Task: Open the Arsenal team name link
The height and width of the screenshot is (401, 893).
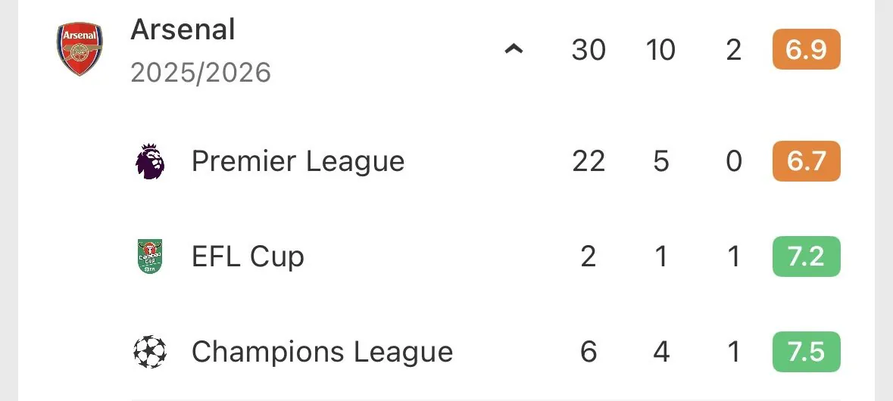Action: click(x=183, y=30)
